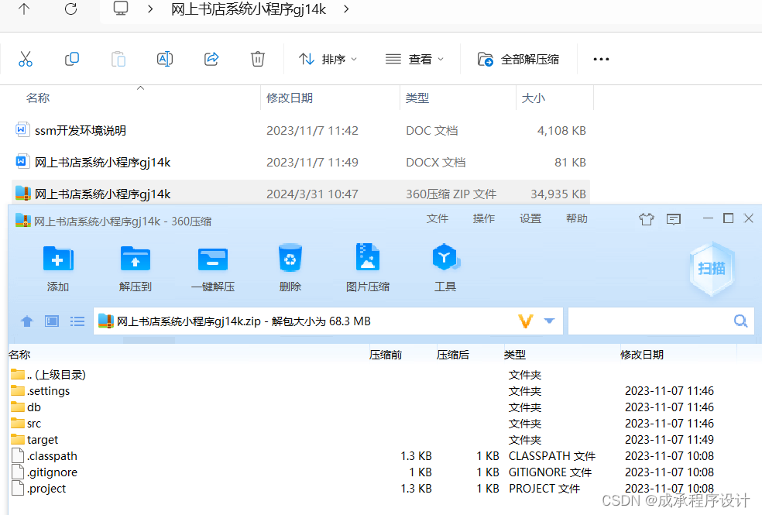
Task: Select the .classpath file in archive
Action: coord(44,455)
